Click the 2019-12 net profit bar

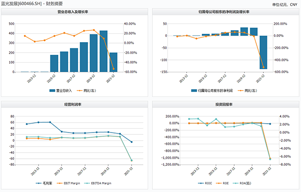point(244,32)
